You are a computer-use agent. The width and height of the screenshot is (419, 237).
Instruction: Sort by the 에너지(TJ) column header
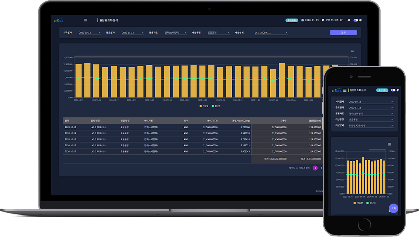tap(212, 121)
